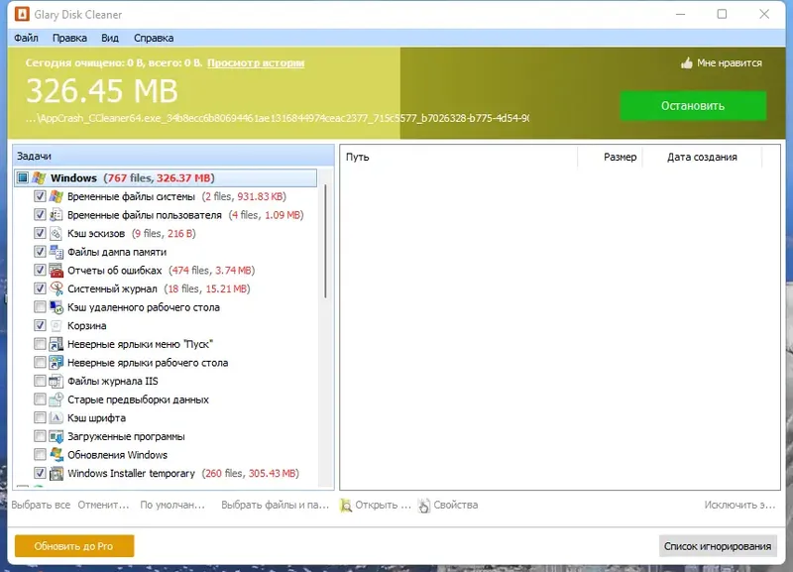793x572 pixels.
Task: Click the Корзина recycle bin icon
Action: click(57, 326)
